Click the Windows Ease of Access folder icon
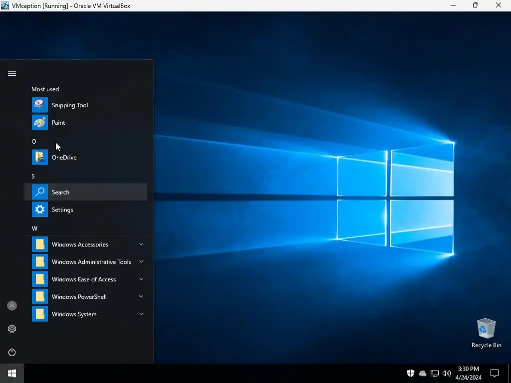Viewport: 511px width, 383px height. click(x=40, y=279)
